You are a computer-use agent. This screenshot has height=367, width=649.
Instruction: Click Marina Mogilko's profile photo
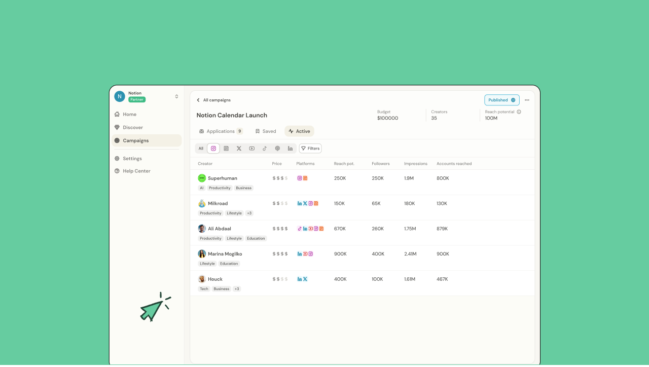click(x=202, y=254)
